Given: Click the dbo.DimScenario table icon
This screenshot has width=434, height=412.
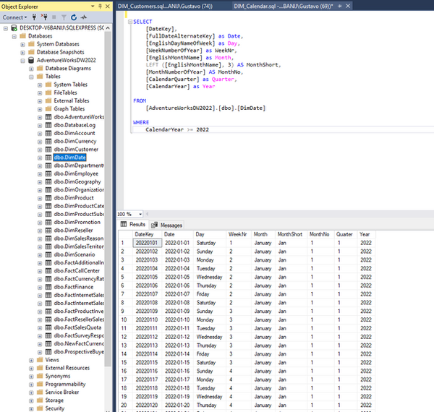Looking at the screenshot, I should [x=48, y=254].
